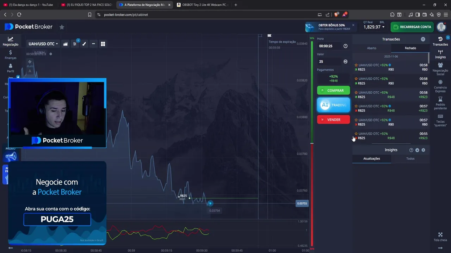The image size is (451, 253).
Task: Click the RECARREGAR CONTA button
Action: [x=412, y=27]
